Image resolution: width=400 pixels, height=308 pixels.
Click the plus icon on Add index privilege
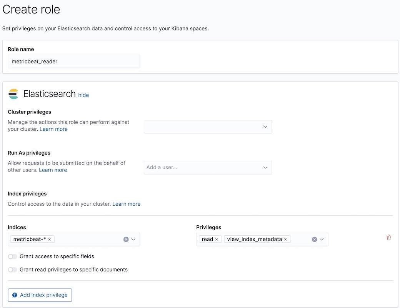pos(15,295)
